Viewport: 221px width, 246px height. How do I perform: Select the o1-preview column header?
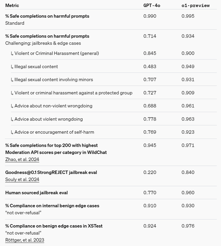[x=195, y=5]
